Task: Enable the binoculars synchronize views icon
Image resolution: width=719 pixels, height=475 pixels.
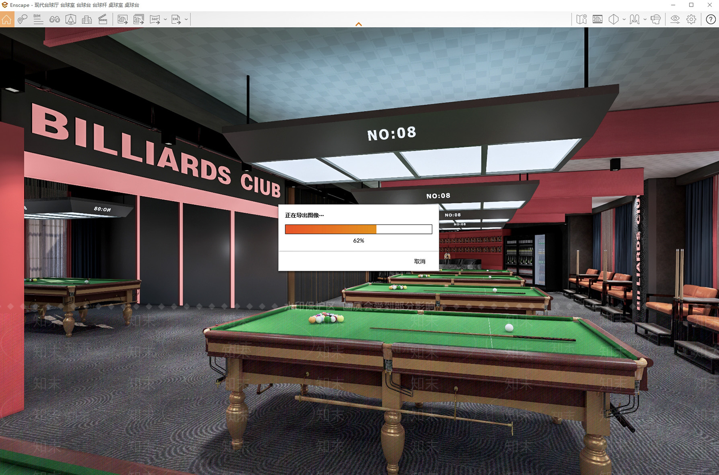Action: [55, 19]
